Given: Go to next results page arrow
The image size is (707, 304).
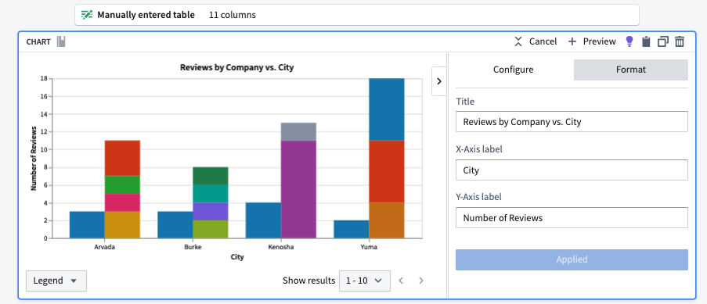Looking at the screenshot, I should [421, 281].
